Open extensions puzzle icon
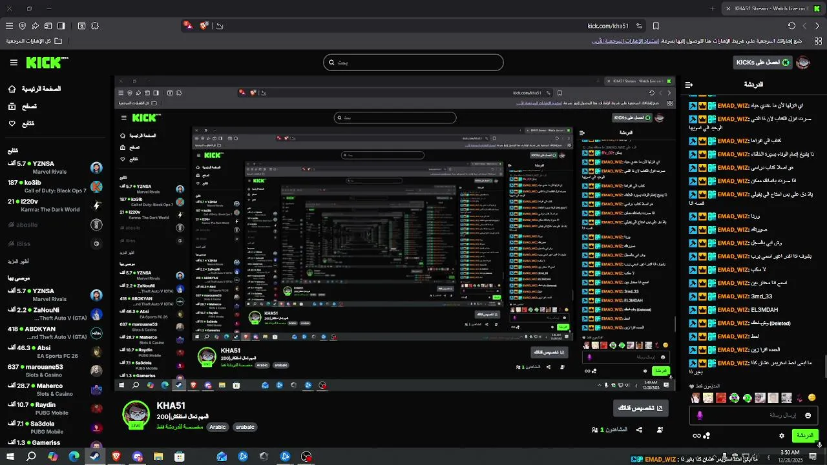The image size is (827, 465). coord(95,26)
